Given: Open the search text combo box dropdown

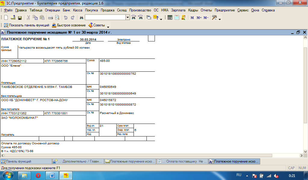Looking at the screenshot, I should [128, 17].
